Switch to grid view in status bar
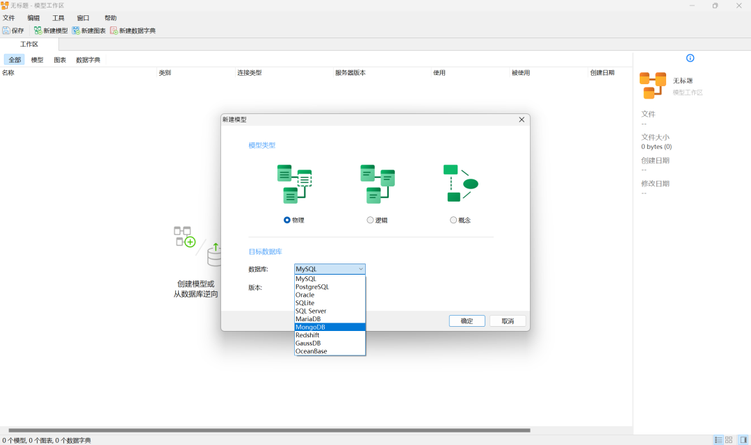 pos(729,439)
